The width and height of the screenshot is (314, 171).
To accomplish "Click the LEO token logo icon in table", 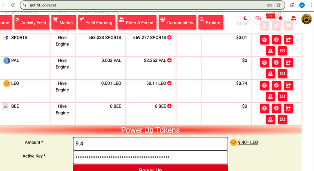I will 7,83.
